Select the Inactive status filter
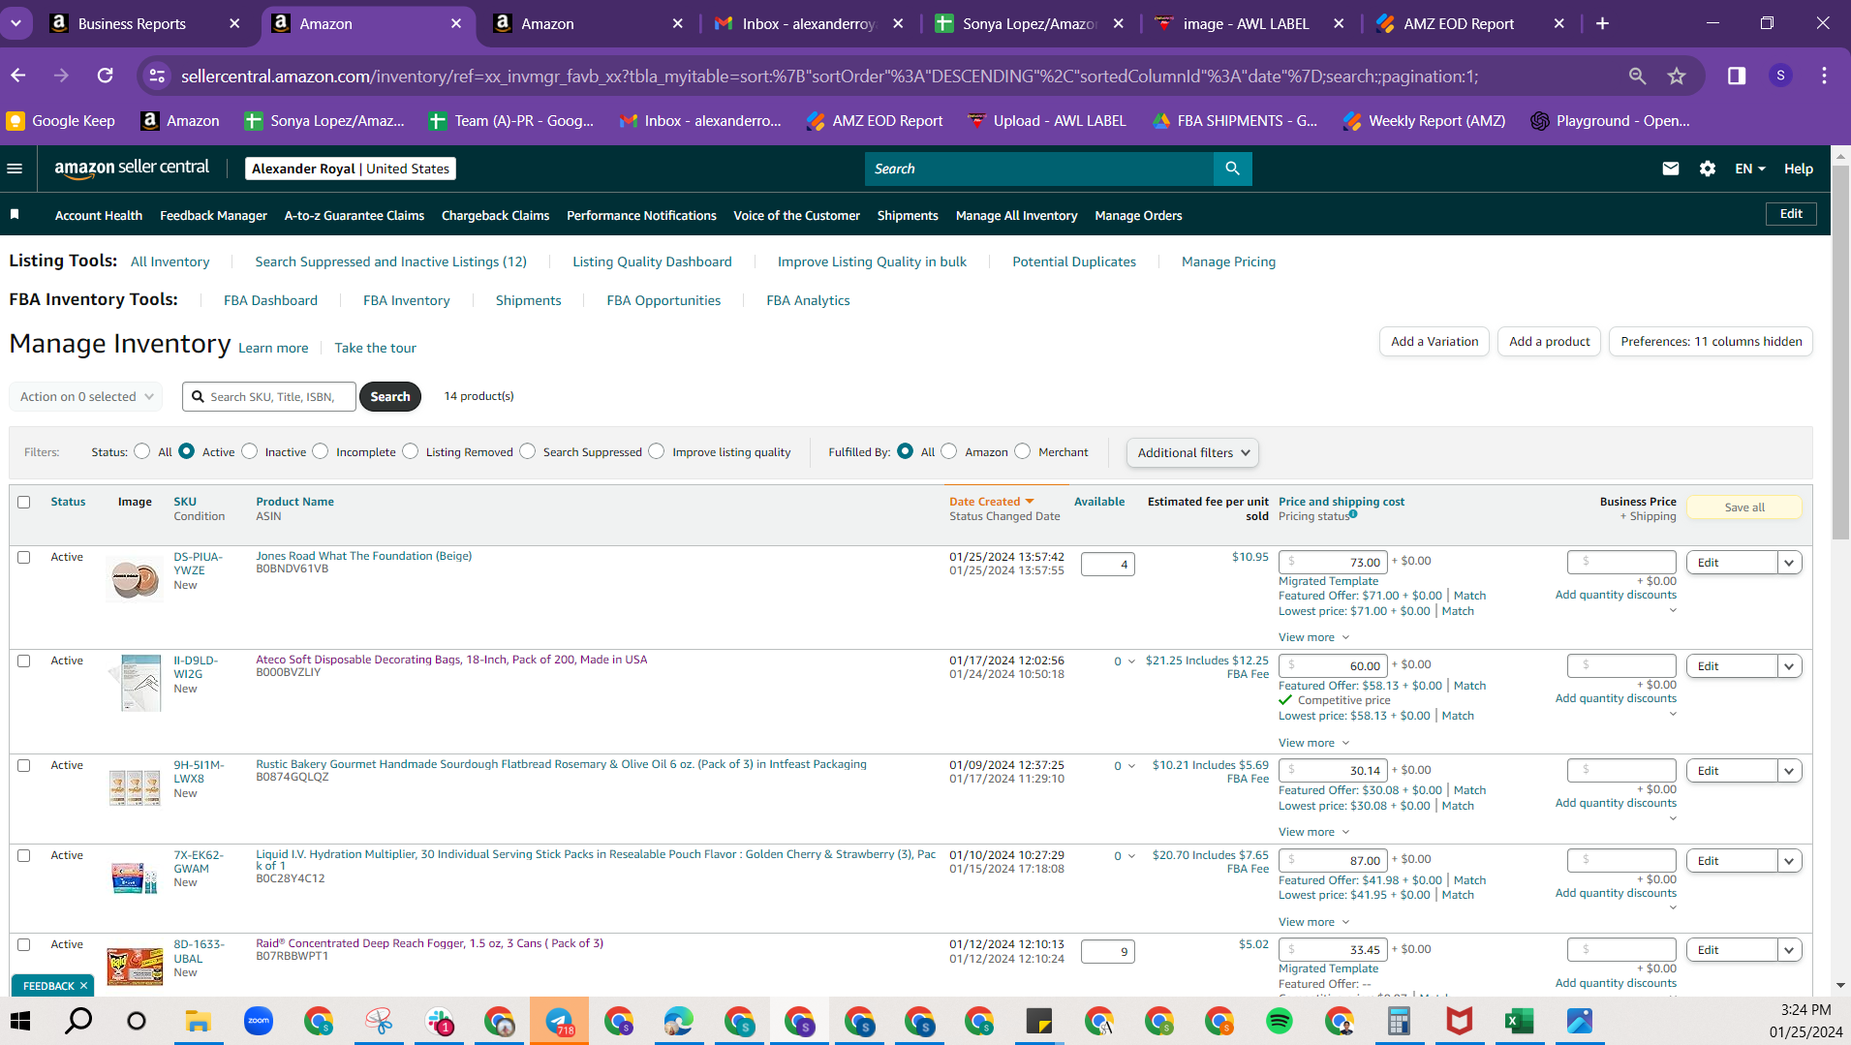Screen dimensions: 1851x1045 pyautogui.click(x=250, y=451)
